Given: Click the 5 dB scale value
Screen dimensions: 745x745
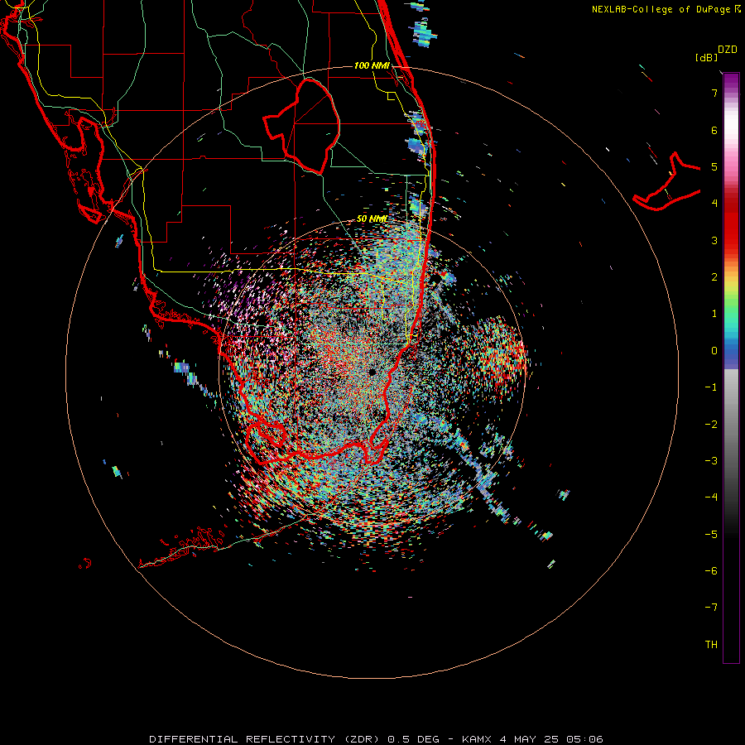Looking at the screenshot, I should click(x=714, y=166).
